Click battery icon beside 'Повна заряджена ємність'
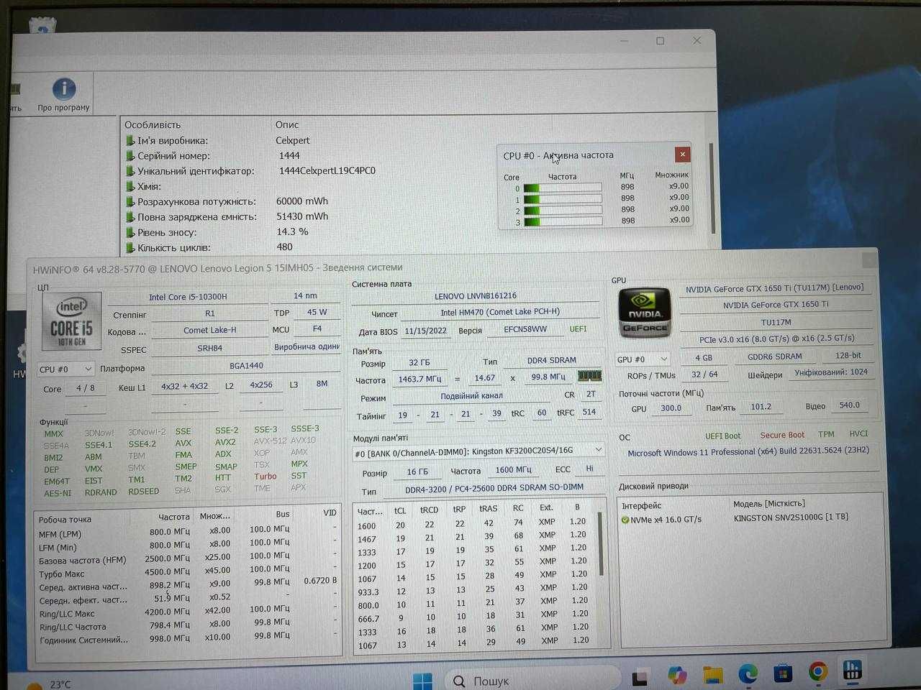The height and width of the screenshot is (690, 921). point(130,217)
